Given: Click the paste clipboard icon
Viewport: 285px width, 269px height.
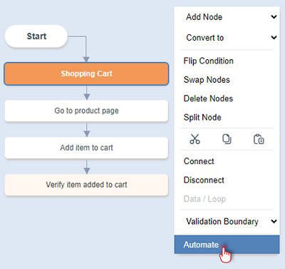Looking at the screenshot, I should tap(259, 139).
